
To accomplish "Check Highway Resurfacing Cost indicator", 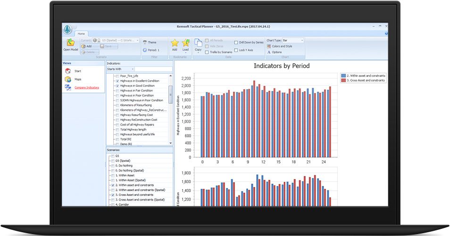I will coord(117,115).
